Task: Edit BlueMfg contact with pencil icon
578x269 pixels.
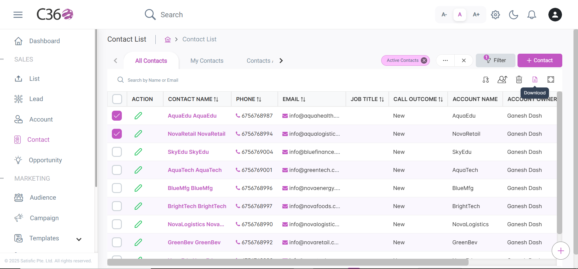Action: click(138, 188)
